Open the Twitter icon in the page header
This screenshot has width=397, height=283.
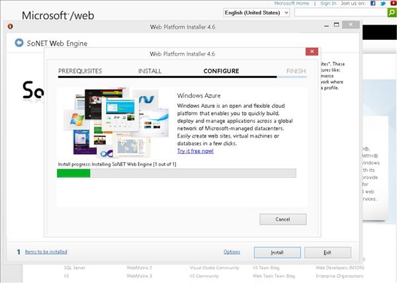[383, 3]
